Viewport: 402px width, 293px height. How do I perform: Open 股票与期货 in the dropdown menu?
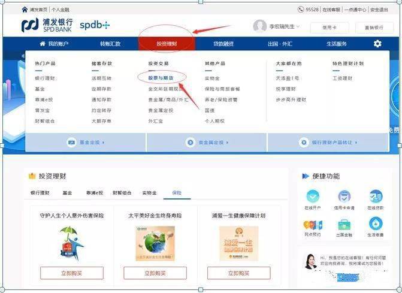coord(161,78)
